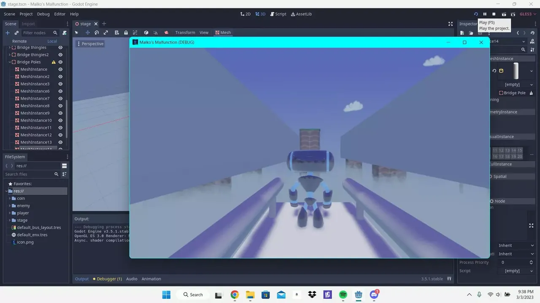The height and width of the screenshot is (303, 540).
Task: Open the GLES3 renderer dropdown
Action: 528,14
